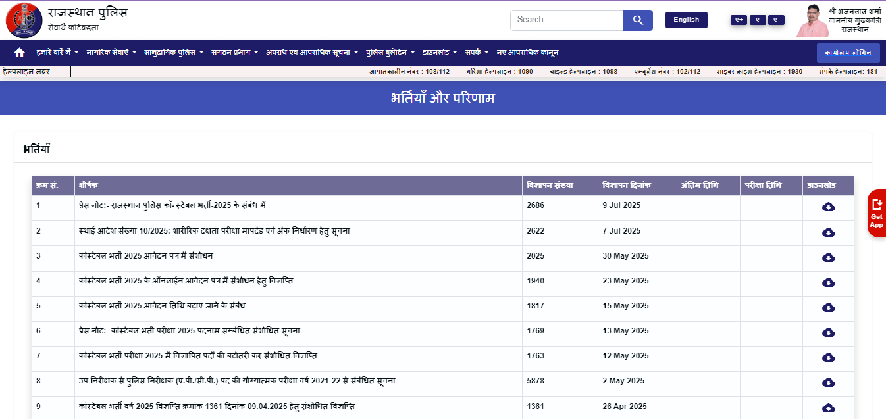Expand the पुलिस बुलेटिन dropdown
886x419 pixels.
[390, 52]
